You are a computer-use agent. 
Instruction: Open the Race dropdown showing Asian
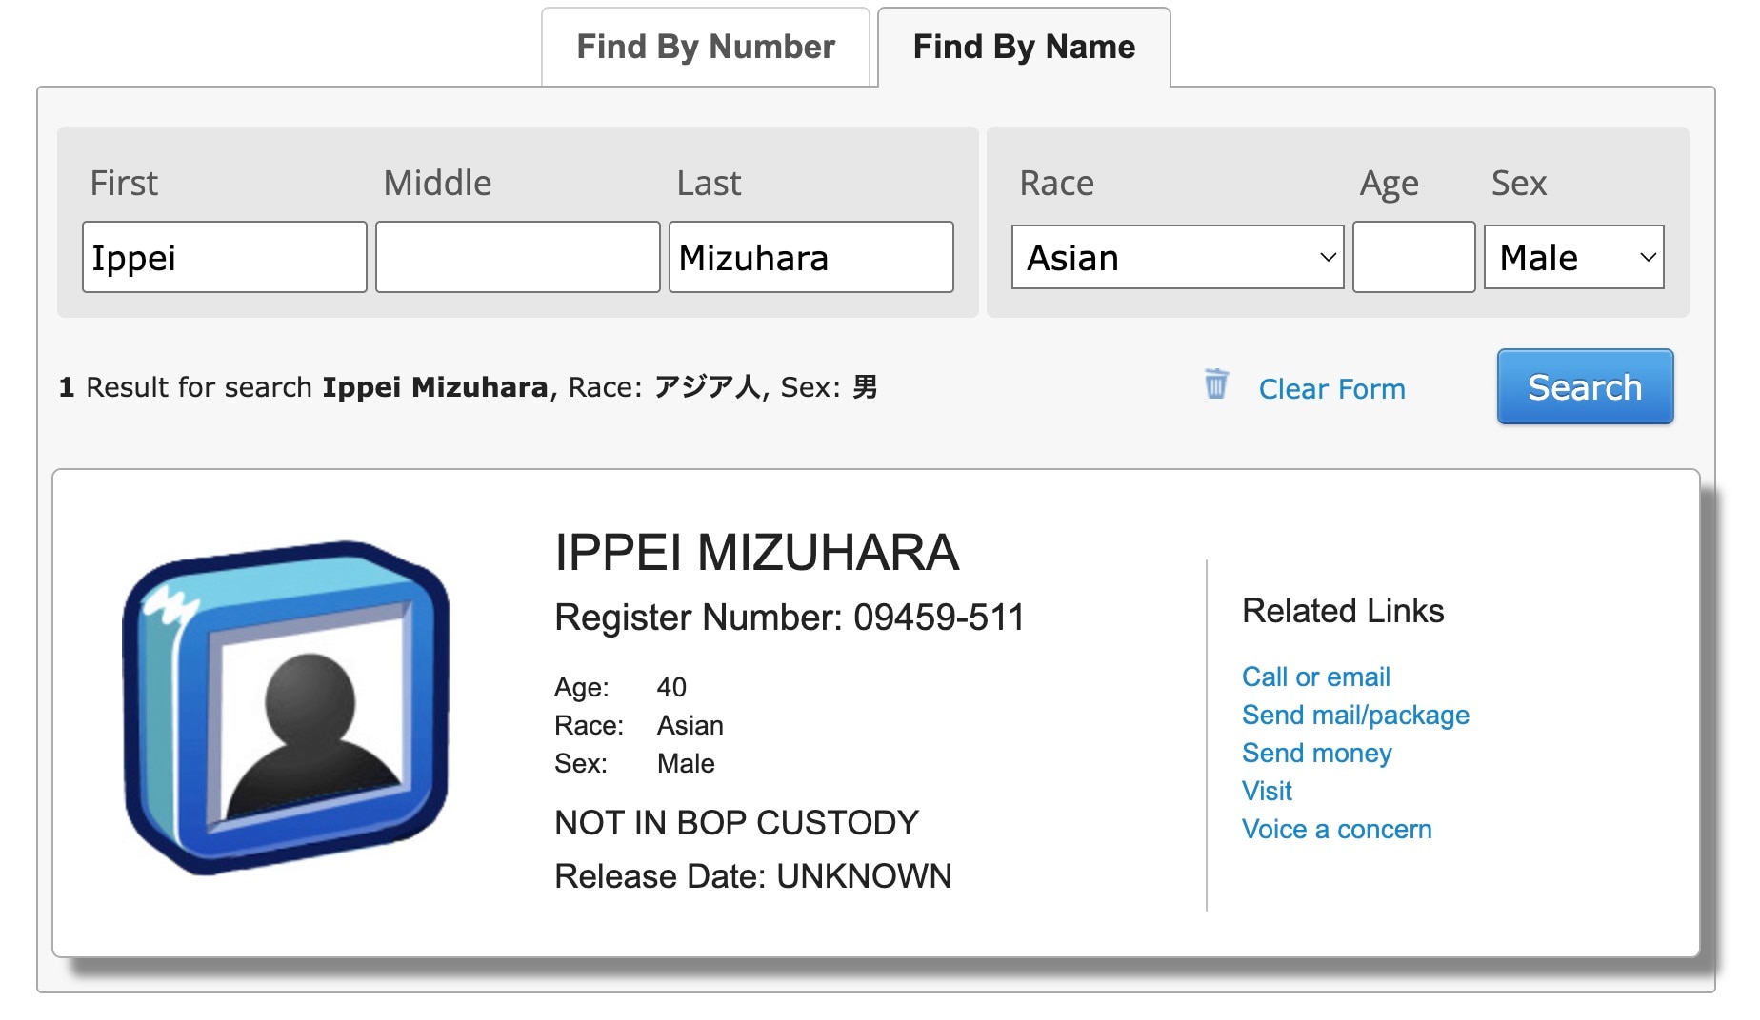pyautogui.click(x=1177, y=257)
